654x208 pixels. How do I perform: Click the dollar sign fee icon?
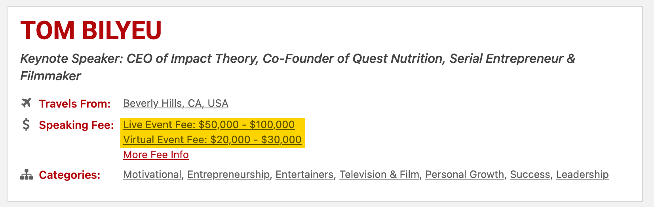click(x=26, y=125)
